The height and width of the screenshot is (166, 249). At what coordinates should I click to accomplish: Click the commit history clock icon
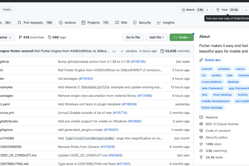162,51
